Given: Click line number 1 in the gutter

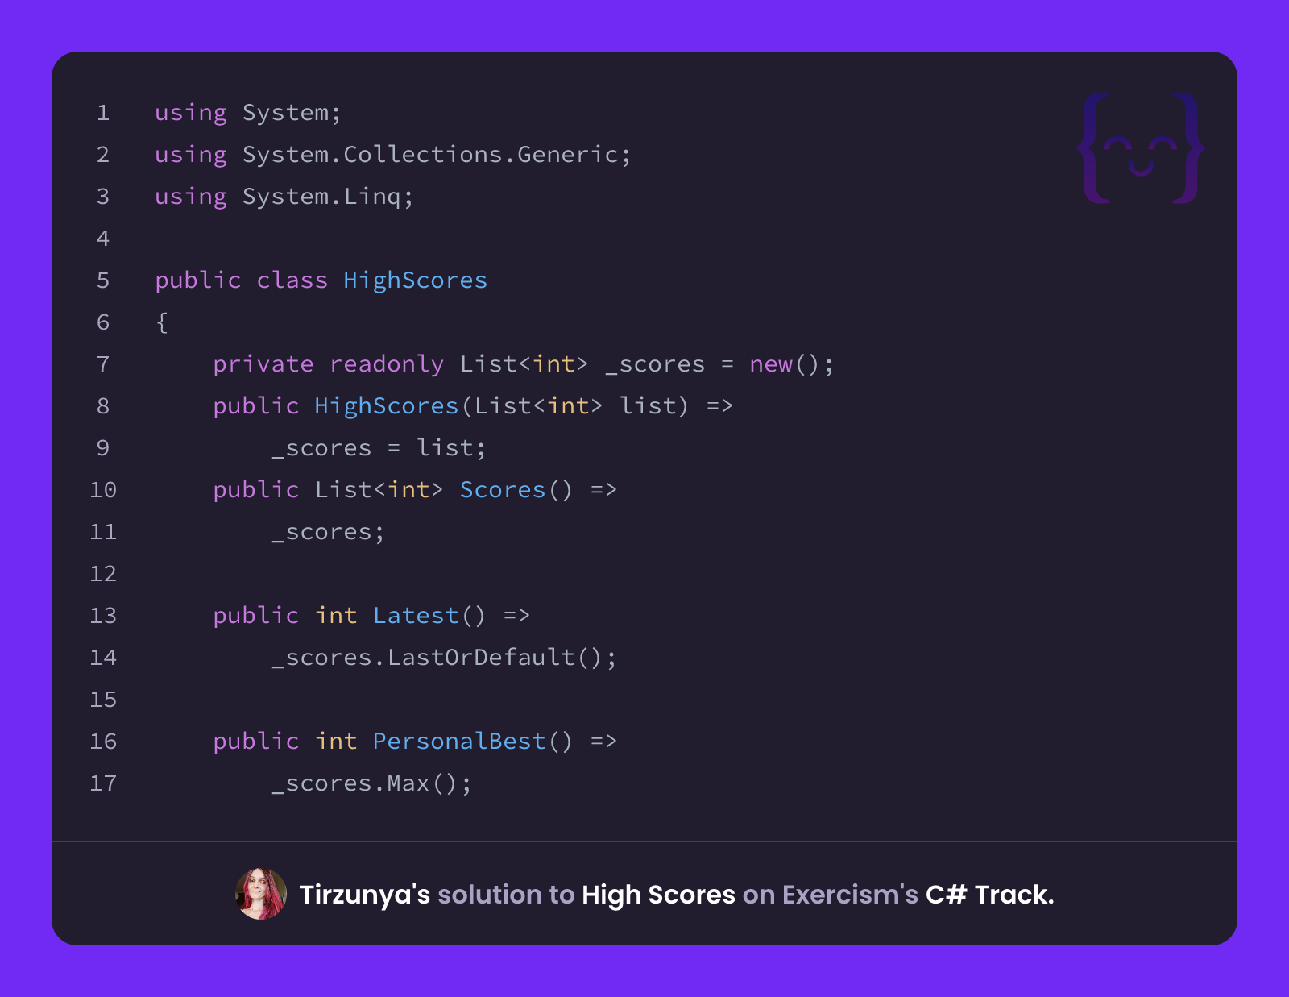Looking at the screenshot, I should pos(103,113).
